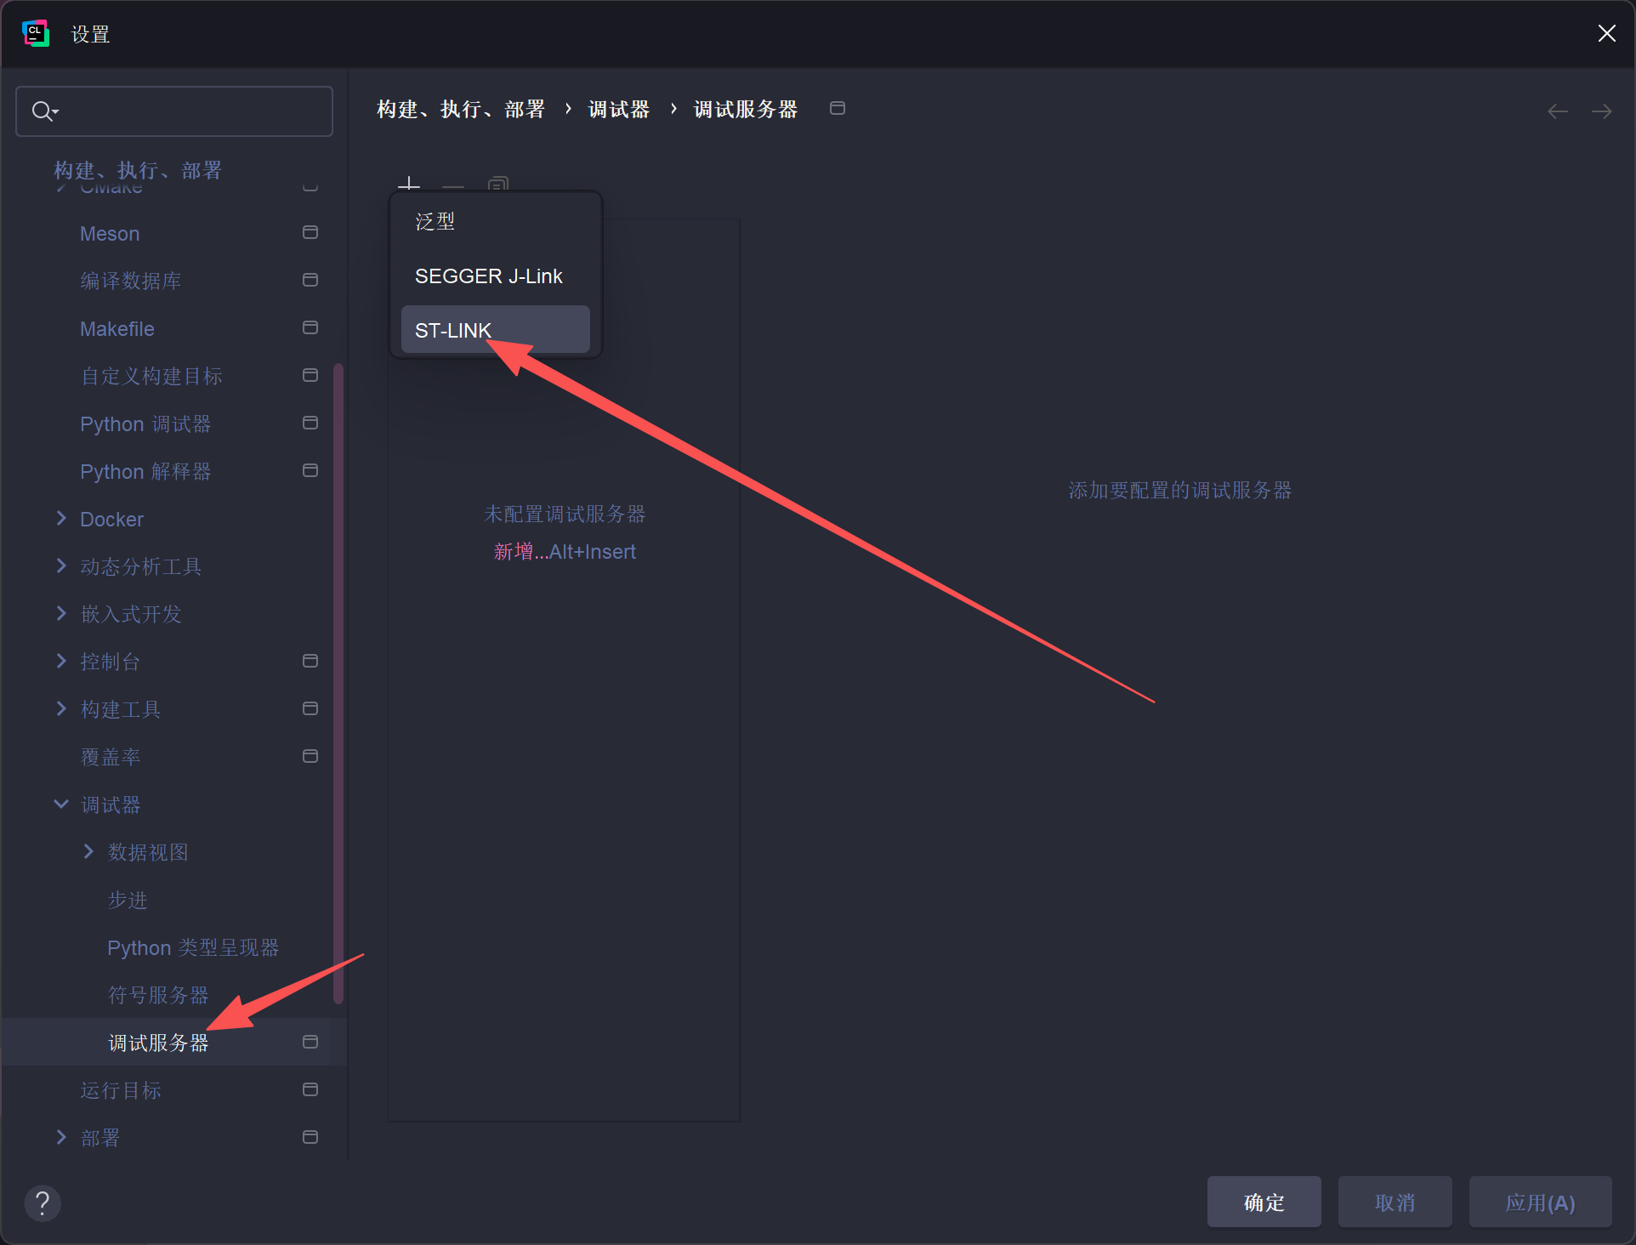Click project-level icon on 编译数据库 row

click(310, 280)
